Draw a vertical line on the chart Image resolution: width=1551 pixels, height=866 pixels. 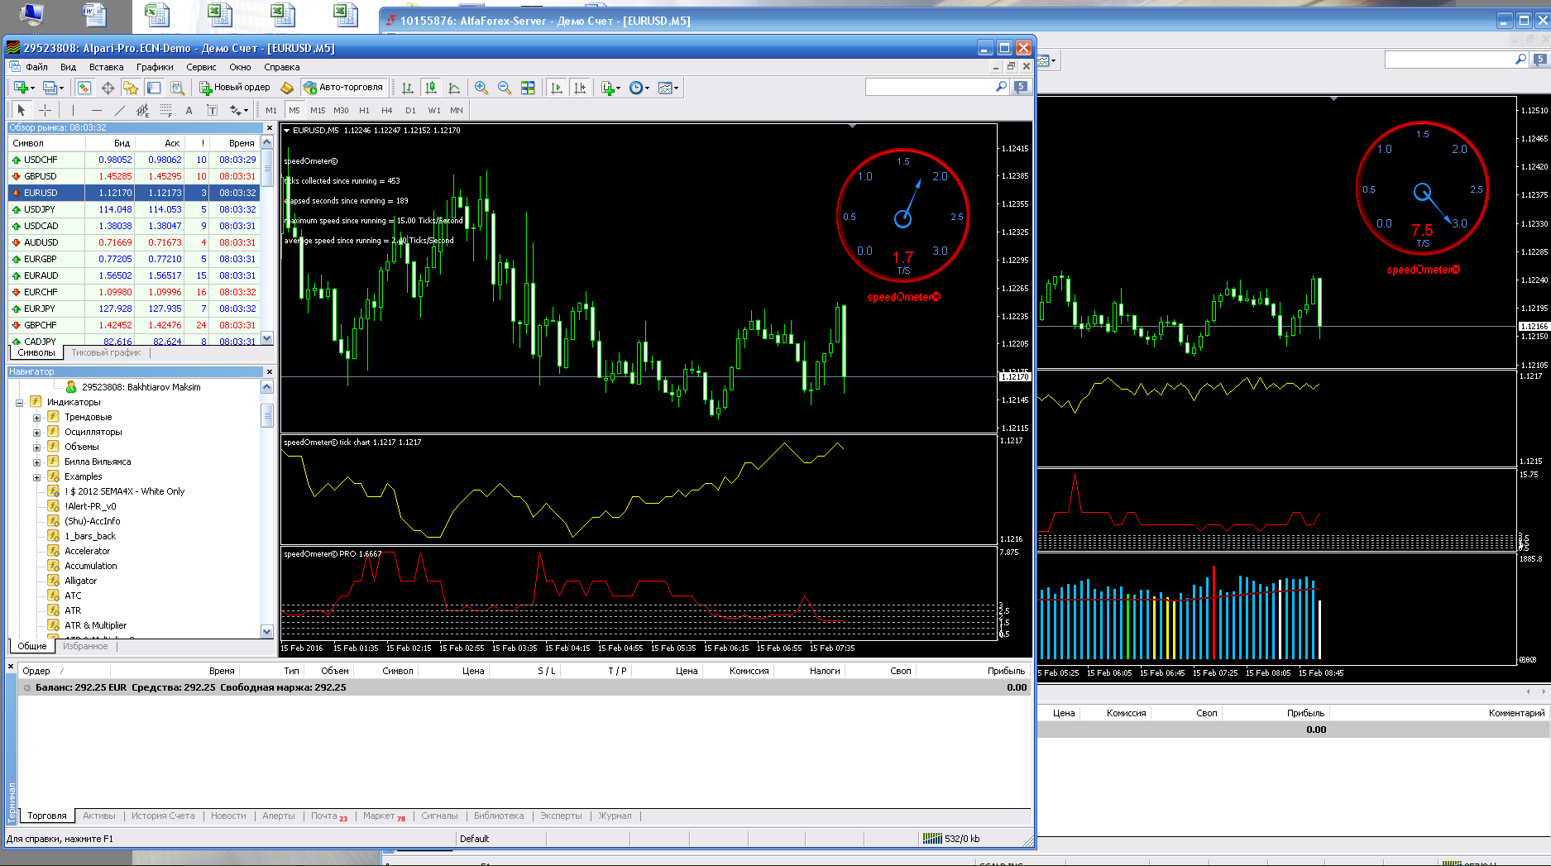pyautogui.click(x=73, y=110)
